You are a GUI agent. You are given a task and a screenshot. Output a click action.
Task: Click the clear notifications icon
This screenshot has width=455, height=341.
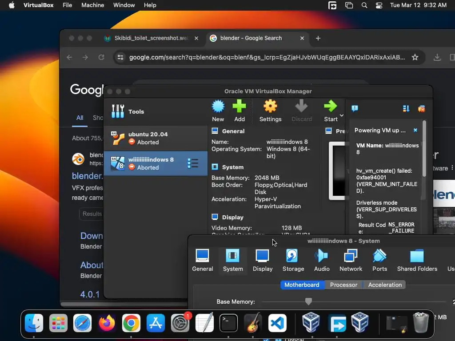click(x=422, y=109)
